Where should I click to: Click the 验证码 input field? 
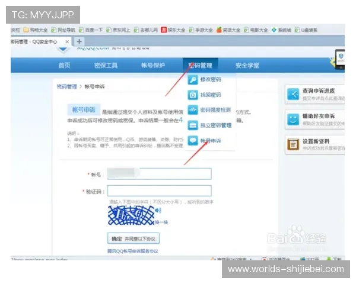click(x=160, y=191)
